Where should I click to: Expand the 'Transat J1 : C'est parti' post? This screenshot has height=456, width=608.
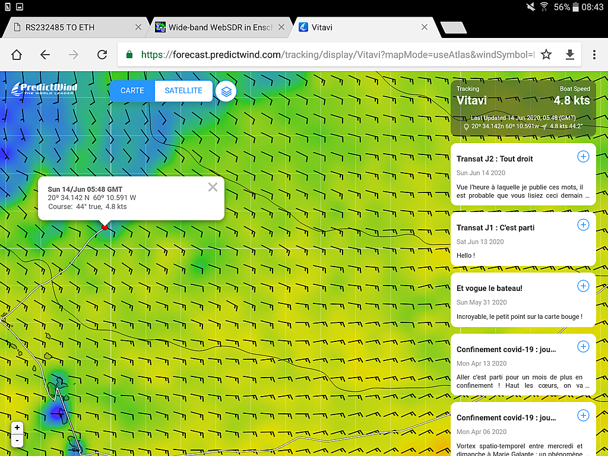click(583, 225)
